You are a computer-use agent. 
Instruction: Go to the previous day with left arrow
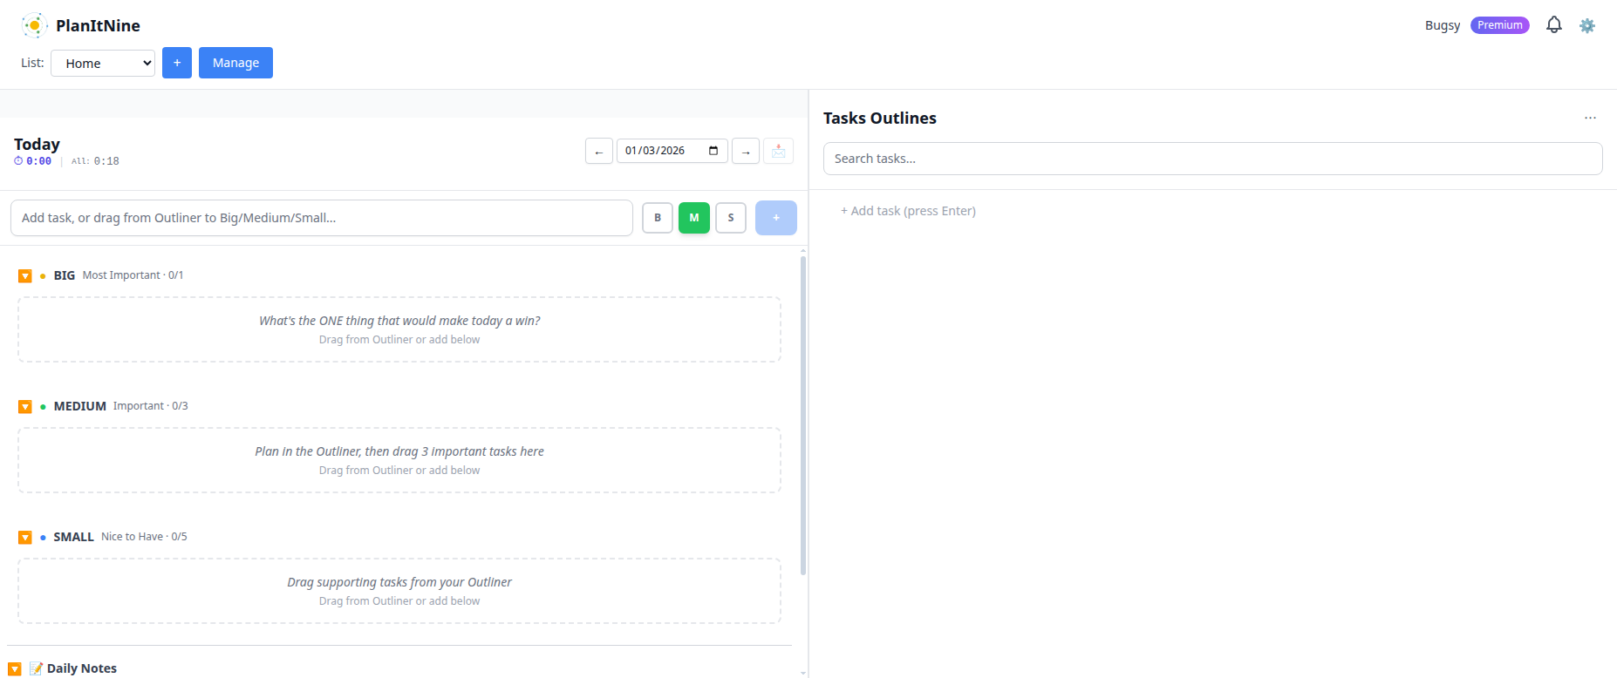coord(598,152)
